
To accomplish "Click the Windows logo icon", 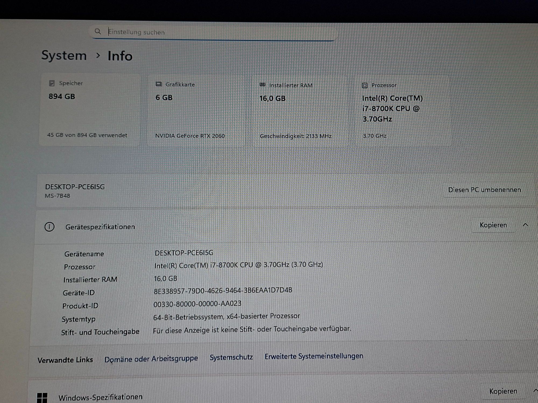I will (x=42, y=397).
